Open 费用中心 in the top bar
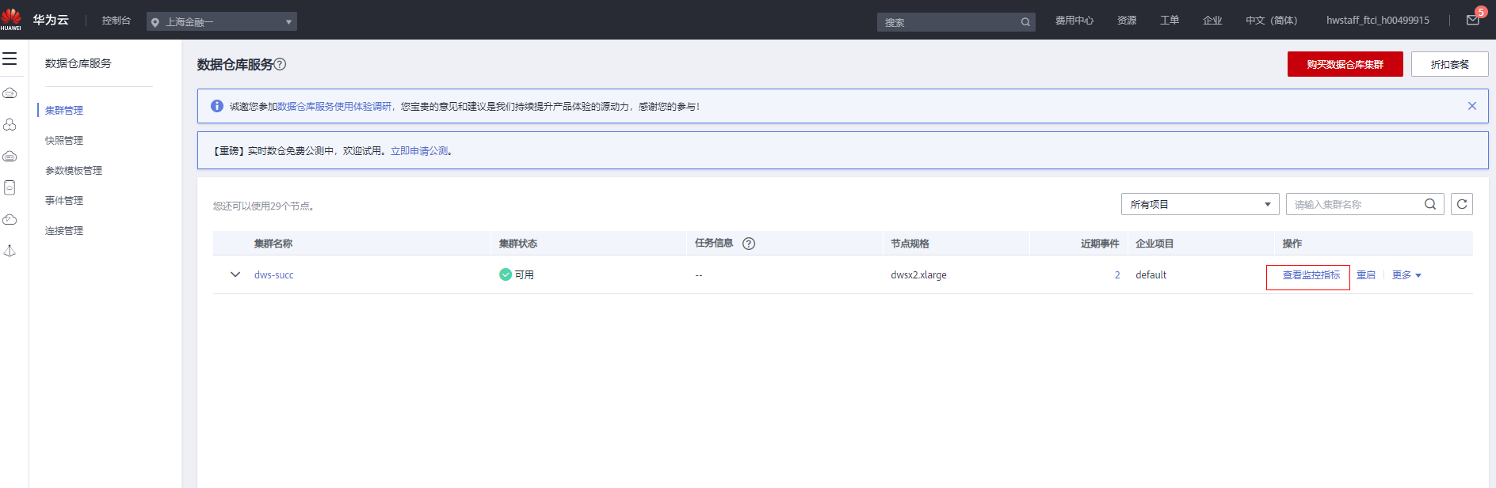The height and width of the screenshot is (488, 1496). click(1074, 21)
